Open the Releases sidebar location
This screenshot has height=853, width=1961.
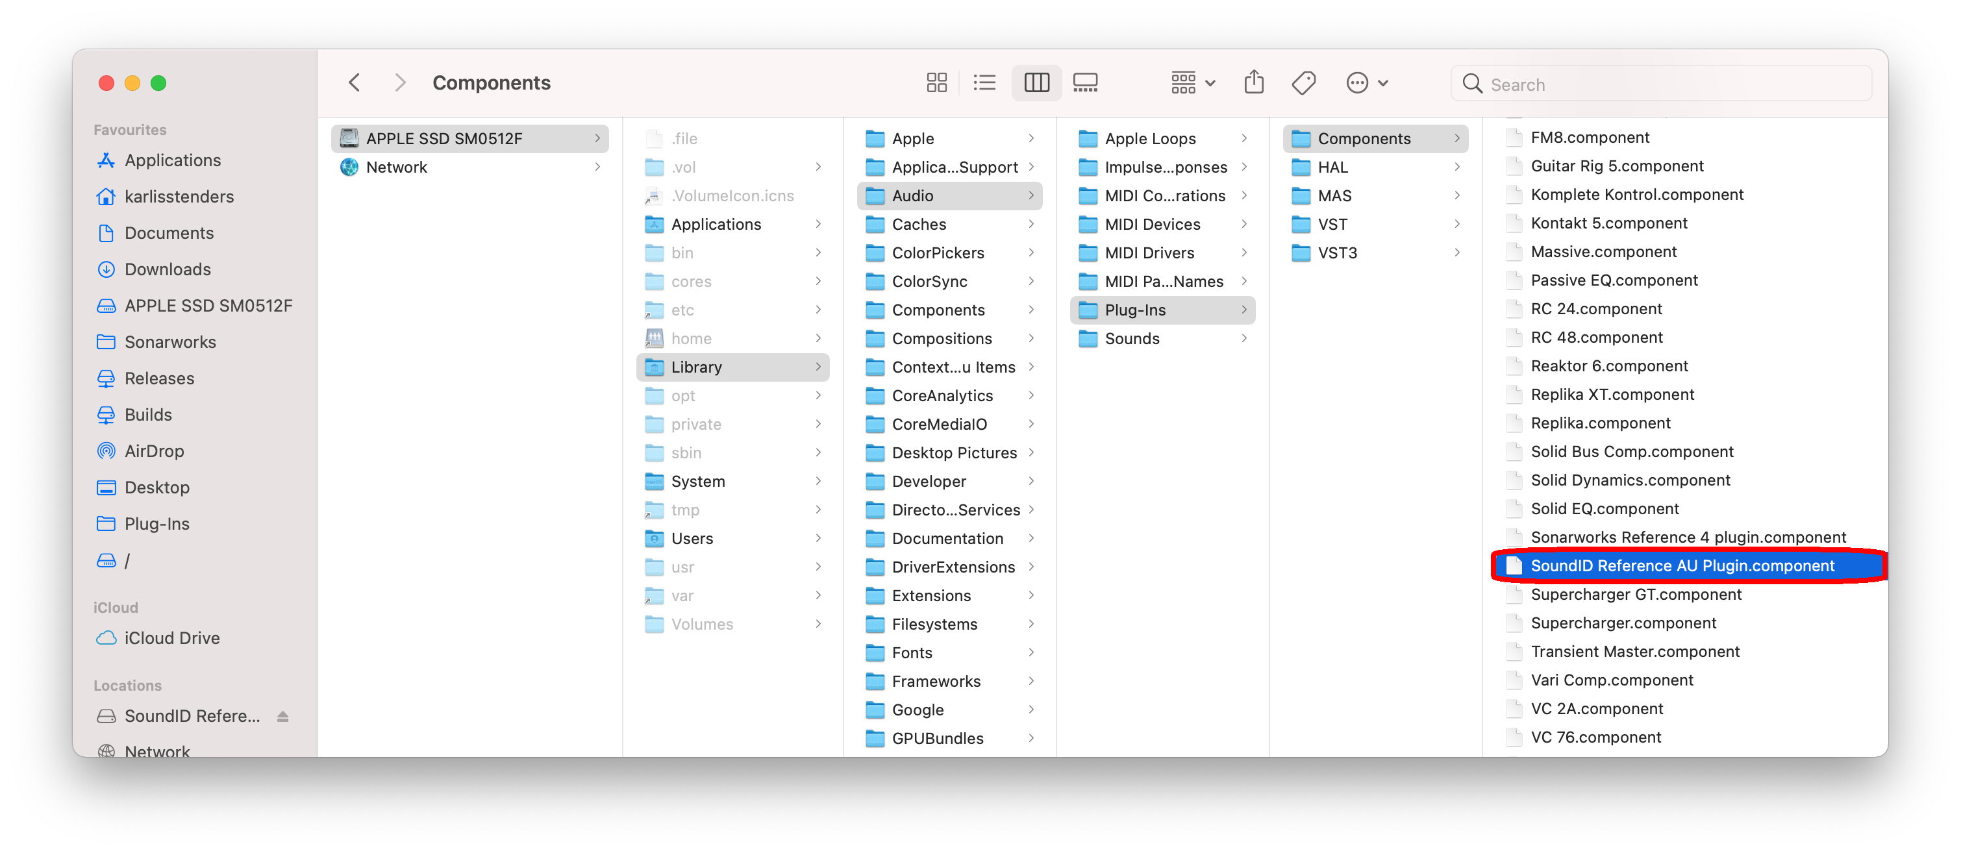click(x=159, y=379)
